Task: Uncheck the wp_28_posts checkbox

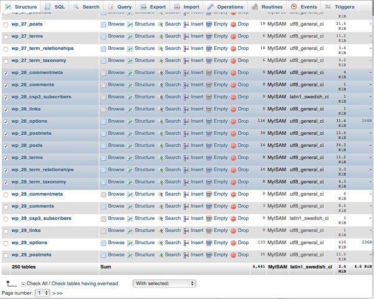Action: point(6,146)
